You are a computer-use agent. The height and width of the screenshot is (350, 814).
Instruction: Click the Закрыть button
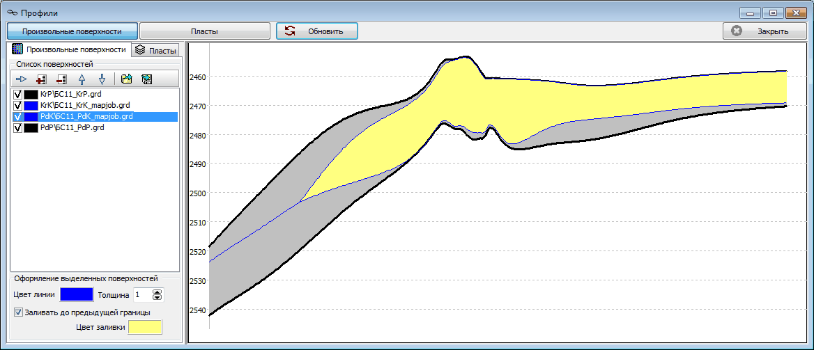(763, 31)
